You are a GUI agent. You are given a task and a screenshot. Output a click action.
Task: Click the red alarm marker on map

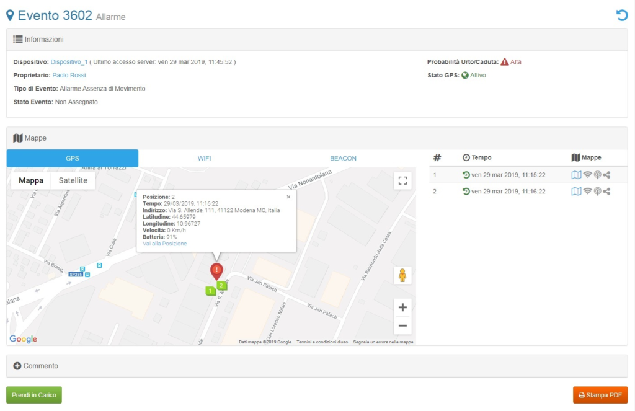[x=216, y=272]
